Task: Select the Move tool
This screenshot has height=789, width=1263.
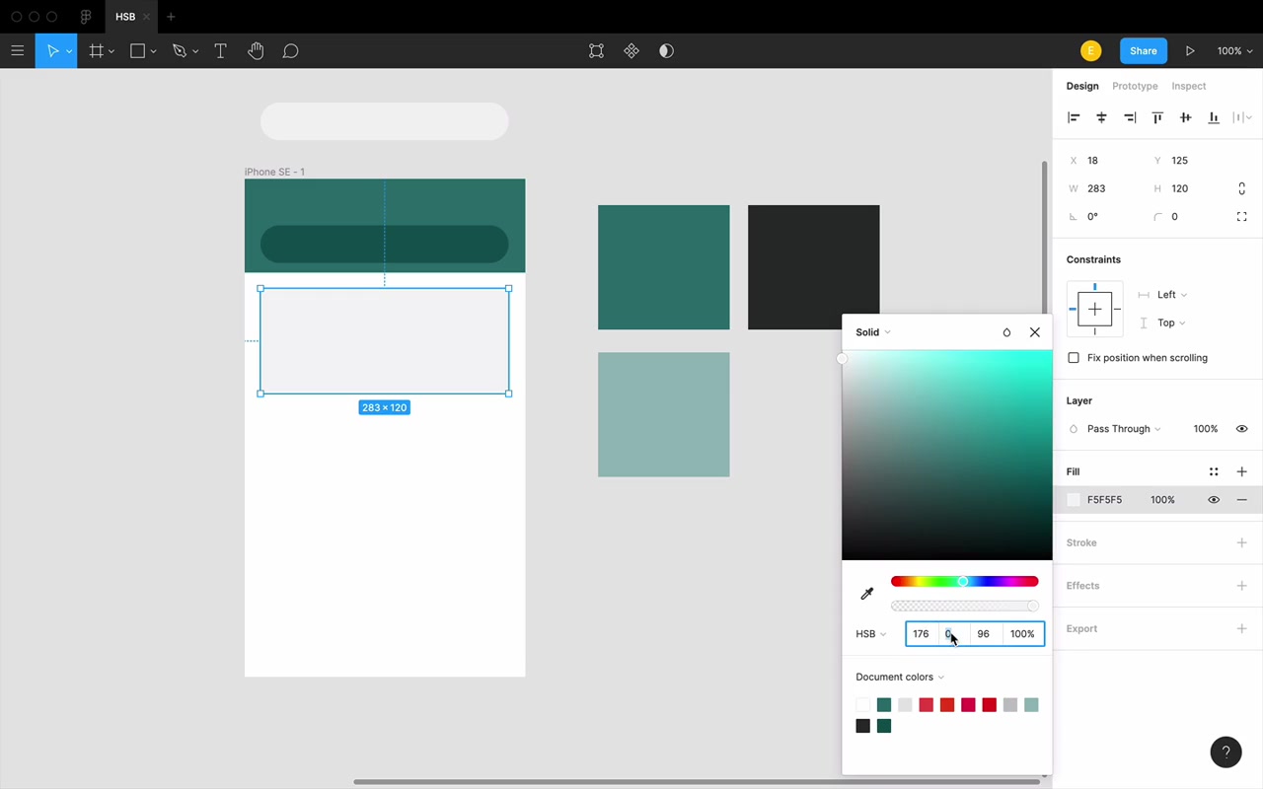Action: (52, 51)
